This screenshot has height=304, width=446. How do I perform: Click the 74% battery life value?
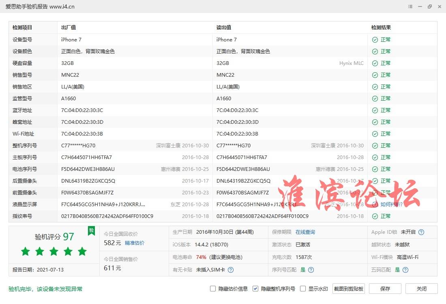201,257
